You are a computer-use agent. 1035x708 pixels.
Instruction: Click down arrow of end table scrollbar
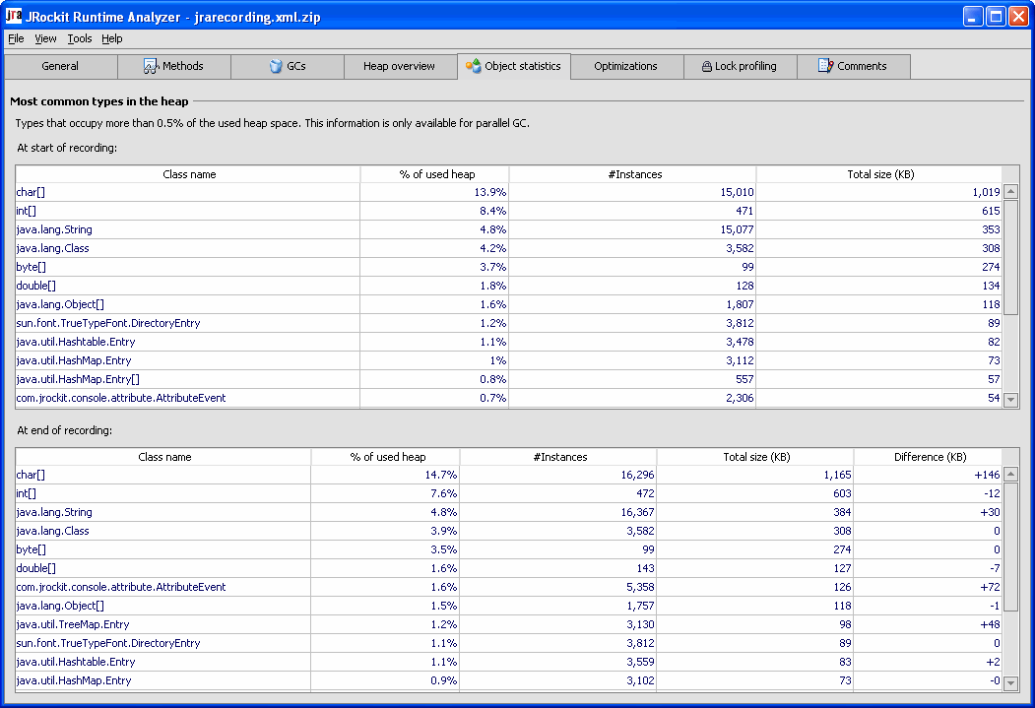point(1010,683)
